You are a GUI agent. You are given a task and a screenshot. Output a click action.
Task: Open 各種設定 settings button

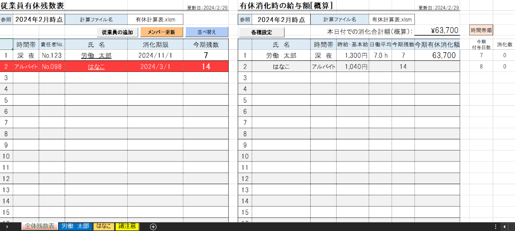pos(261,32)
